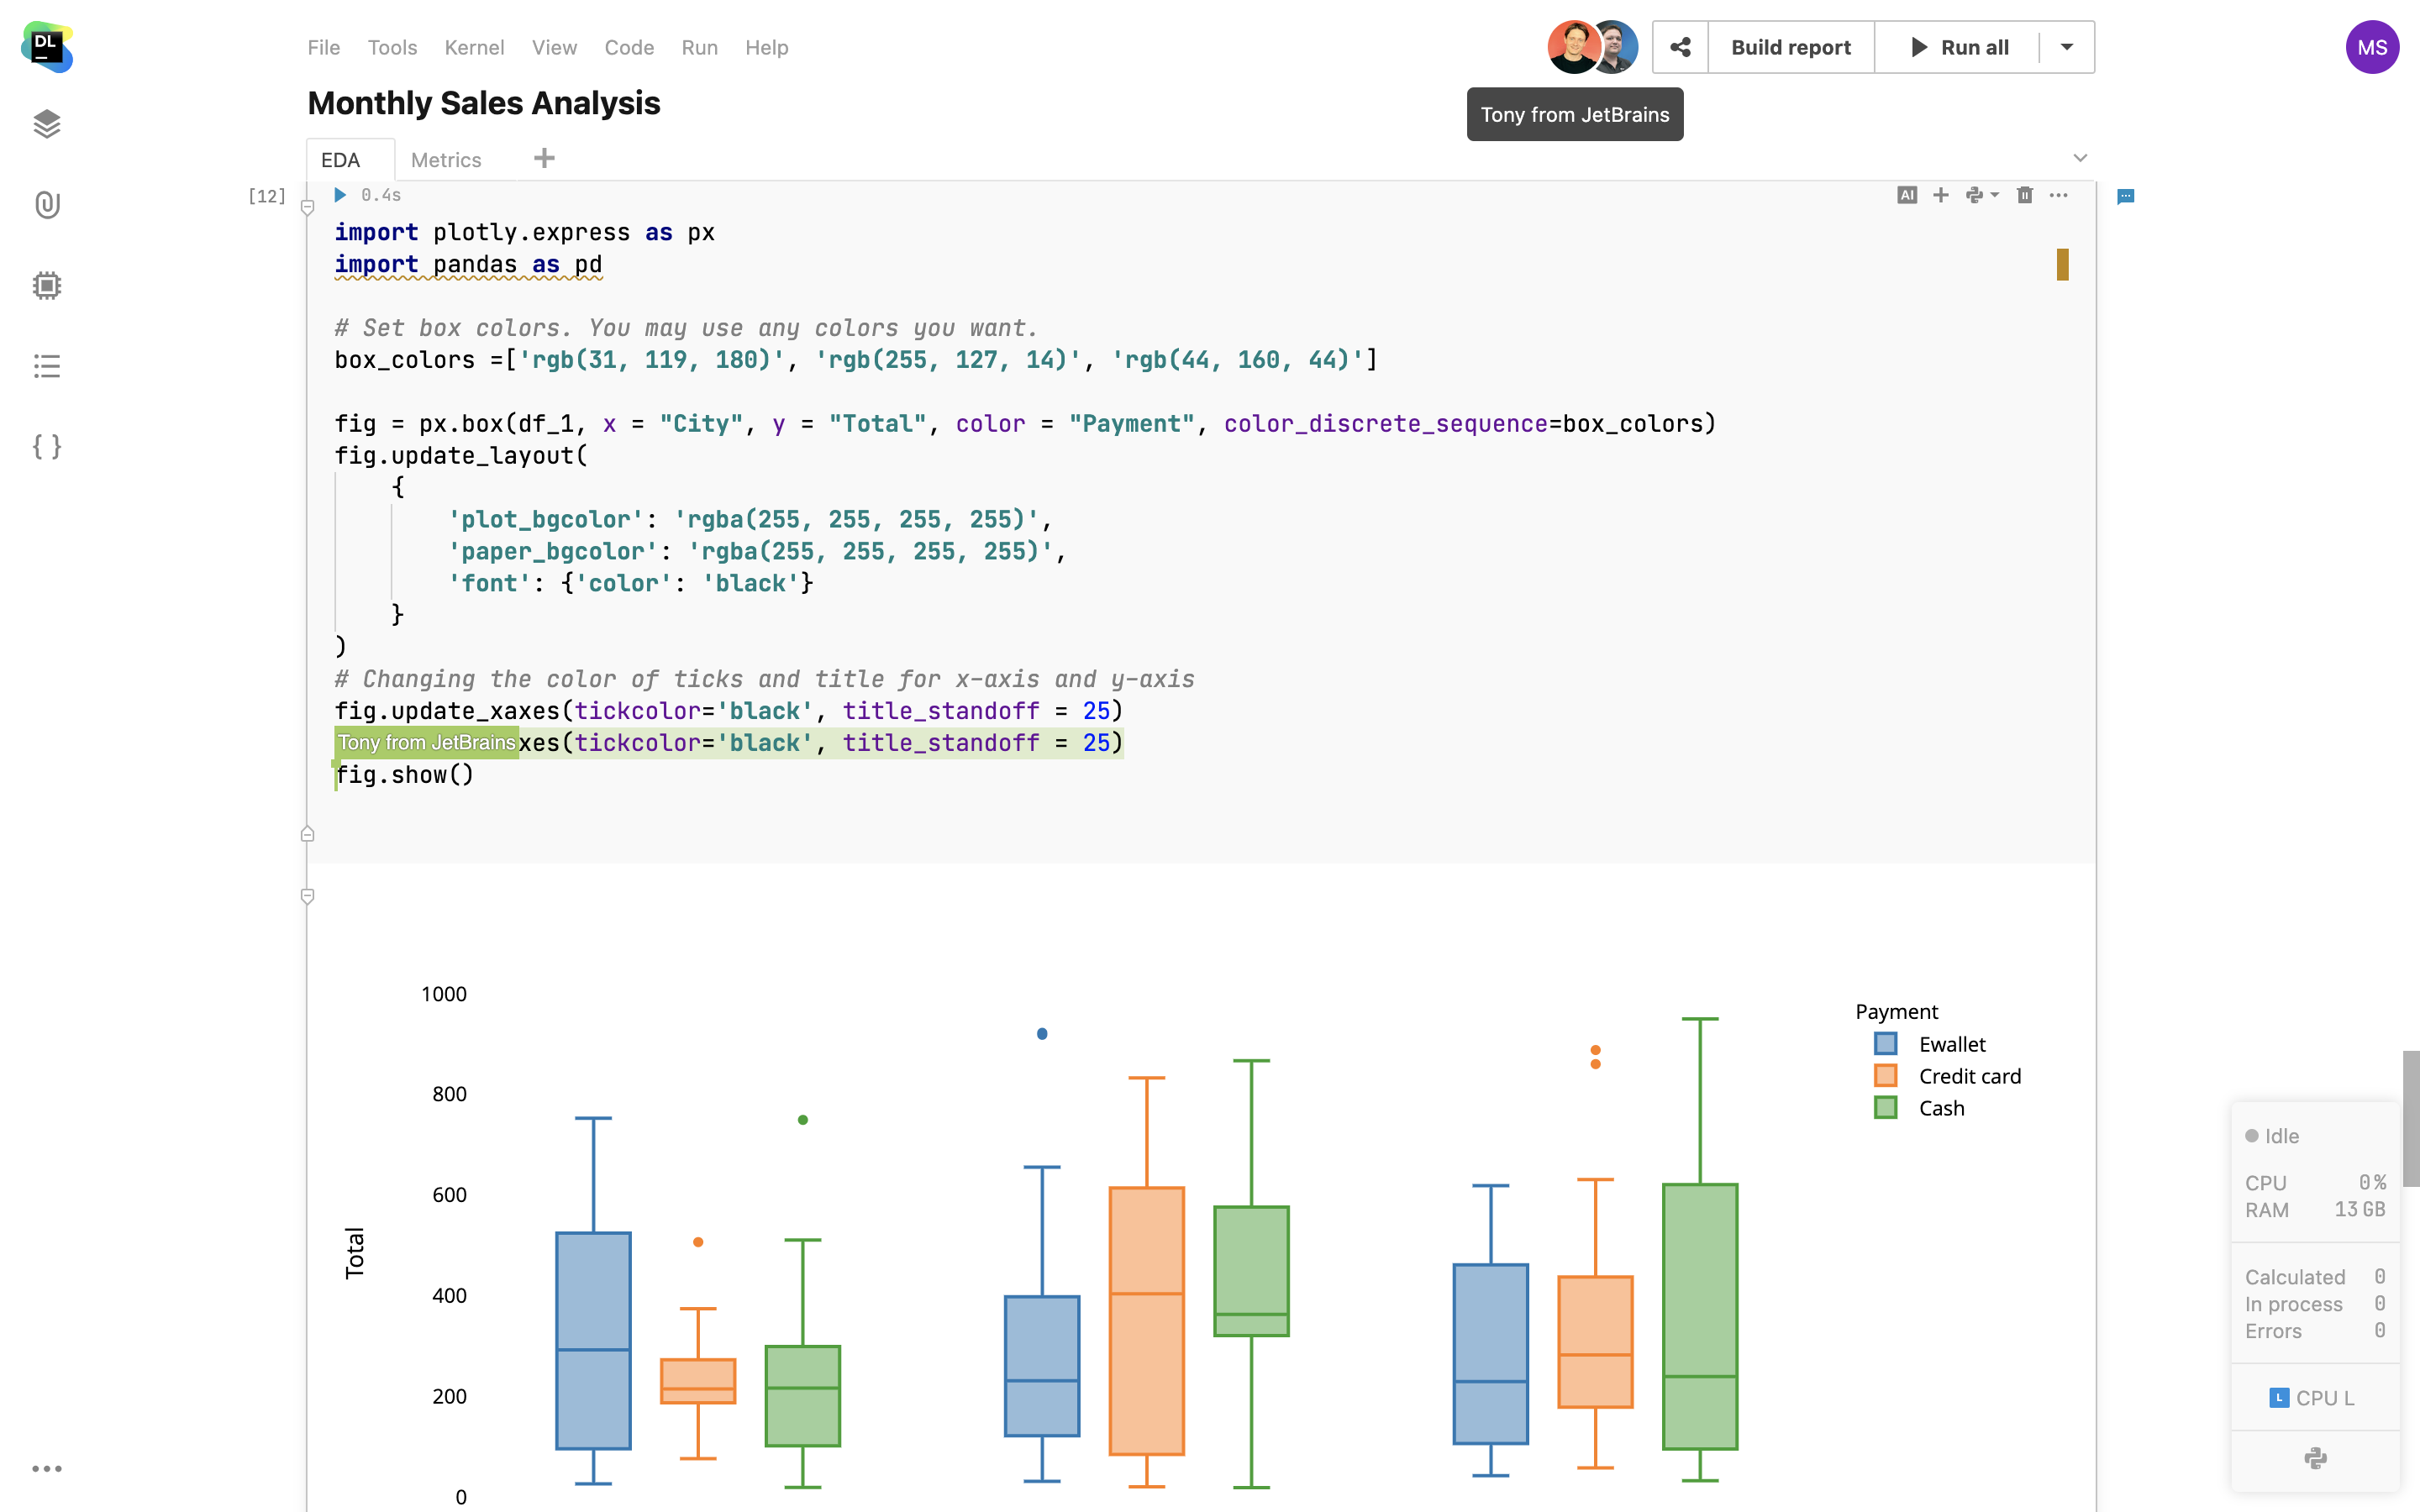
Task: Add a new worksheet tab
Action: 544,158
